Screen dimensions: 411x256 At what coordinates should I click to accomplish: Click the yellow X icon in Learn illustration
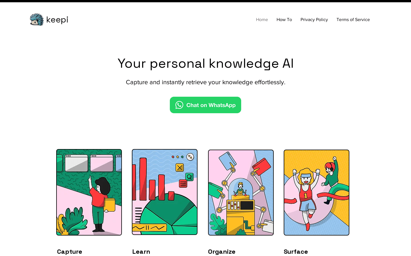point(180,168)
